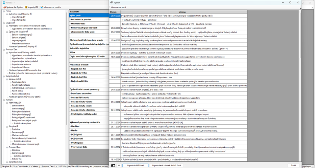Image resolution: width=319 pixels, height=168 pixels.
Task: Click the printer icon beside Export do MS Excel
Action: [x=113, y=165]
